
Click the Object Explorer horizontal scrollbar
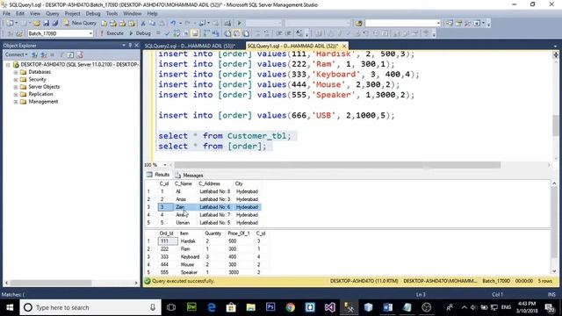[x=51, y=283]
